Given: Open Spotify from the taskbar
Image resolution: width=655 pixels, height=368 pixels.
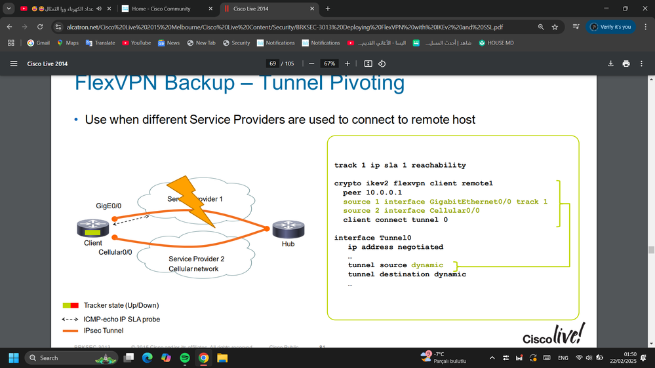Looking at the screenshot, I should click(185, 358).
